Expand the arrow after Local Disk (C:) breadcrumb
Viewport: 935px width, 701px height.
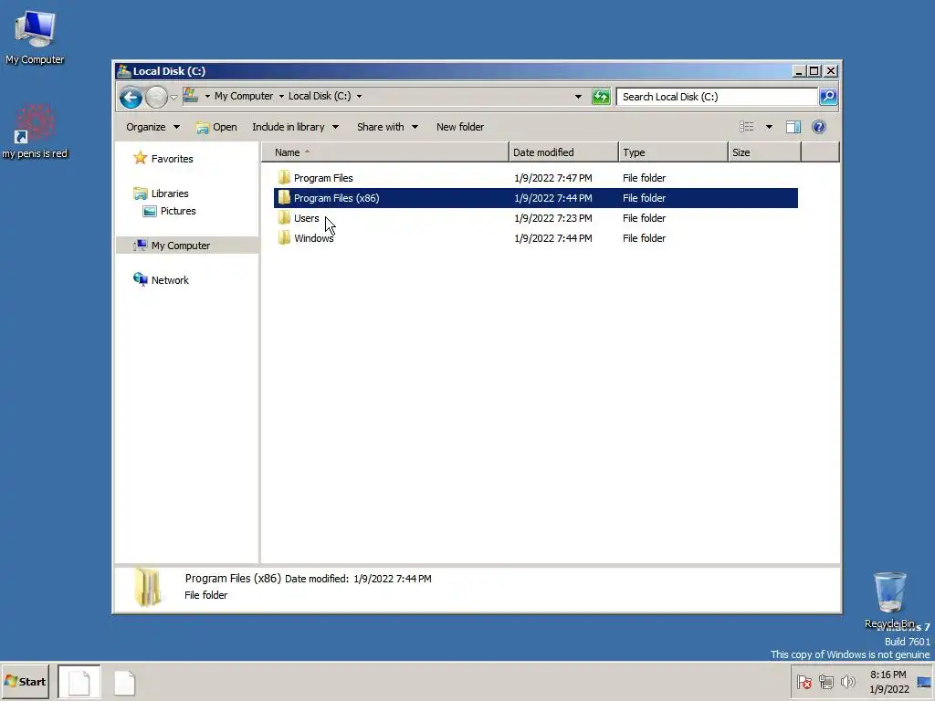(x=359, y=96)
